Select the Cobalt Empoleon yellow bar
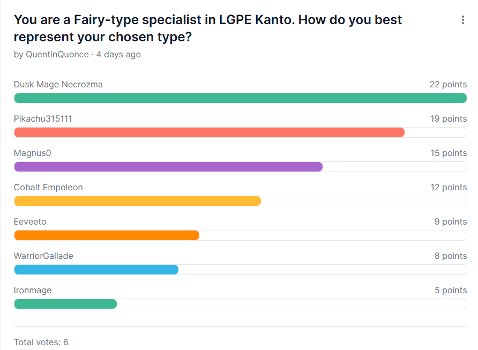The image size is (478, 350). click(138, 201)
